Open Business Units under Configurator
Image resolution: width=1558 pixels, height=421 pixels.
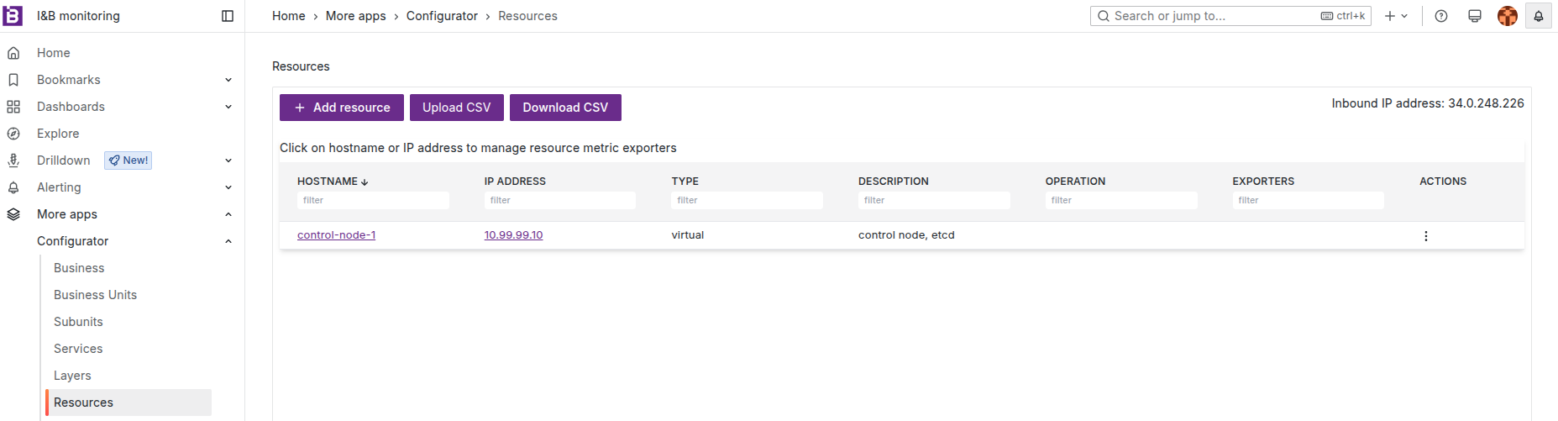(95, 295)
